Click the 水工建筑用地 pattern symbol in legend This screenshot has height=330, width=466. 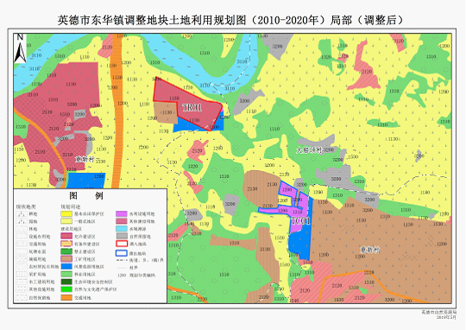pyautogui.click(x=22, y=282)
